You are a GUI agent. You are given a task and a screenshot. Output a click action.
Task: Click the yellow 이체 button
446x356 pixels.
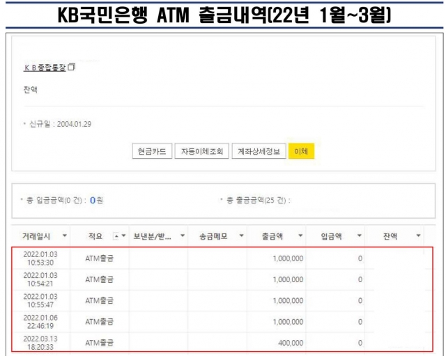(301, 151)
